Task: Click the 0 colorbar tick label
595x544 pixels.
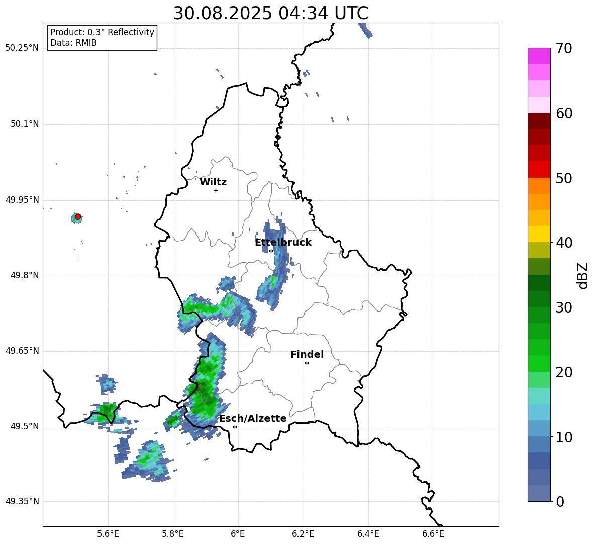Action: tap(560, 501)
